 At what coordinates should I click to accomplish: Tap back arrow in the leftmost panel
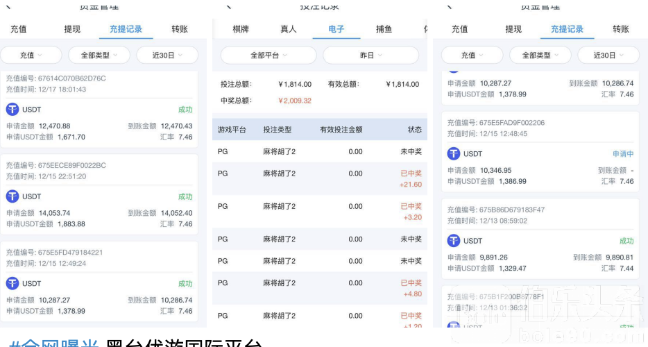(x=8, y=6)
